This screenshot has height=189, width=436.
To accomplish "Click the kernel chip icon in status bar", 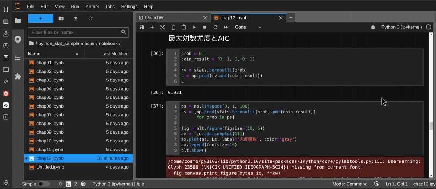I will coord(83,184).
